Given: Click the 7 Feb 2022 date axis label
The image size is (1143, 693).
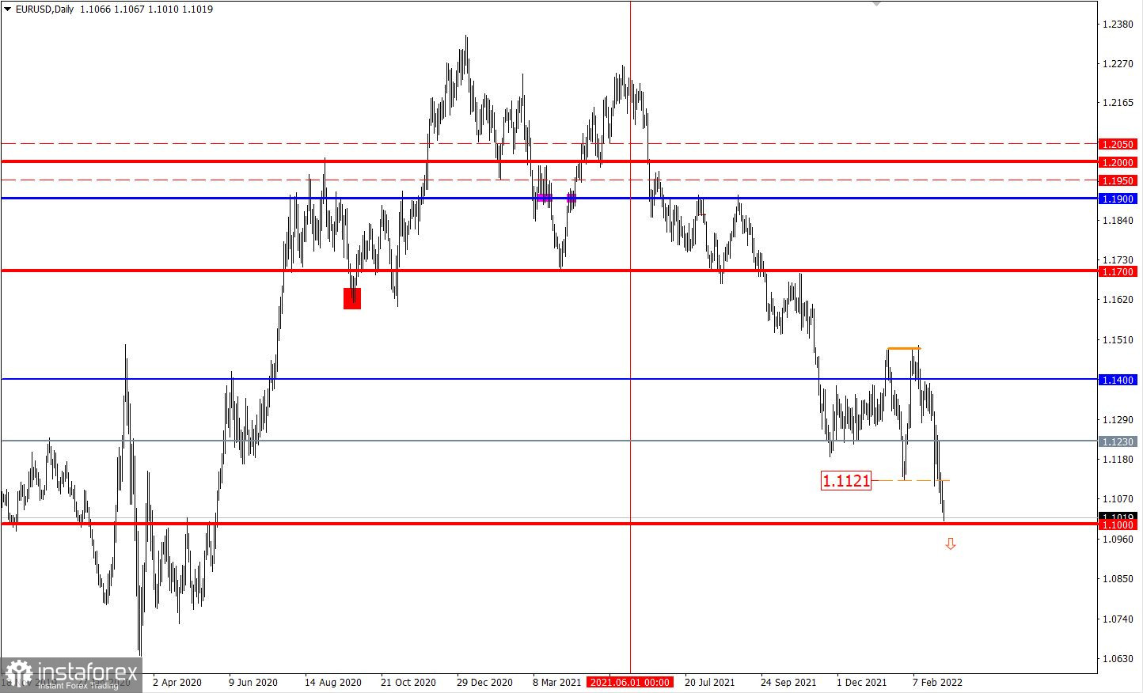Looking at the screenshot, I should [937, 682].
